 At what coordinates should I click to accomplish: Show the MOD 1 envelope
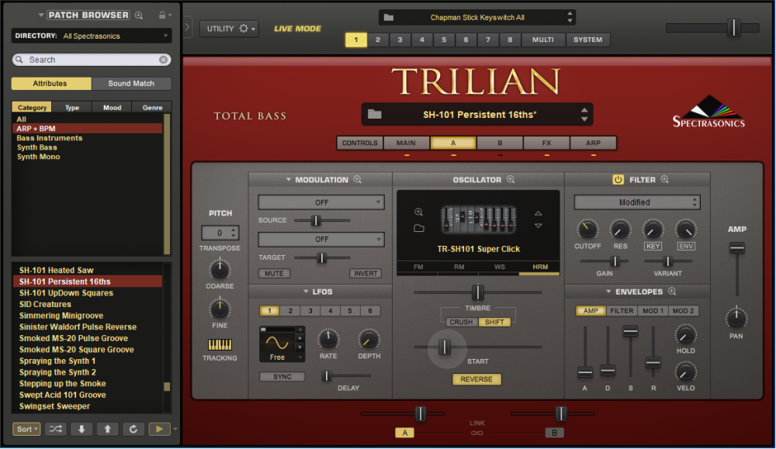(653, 310)
